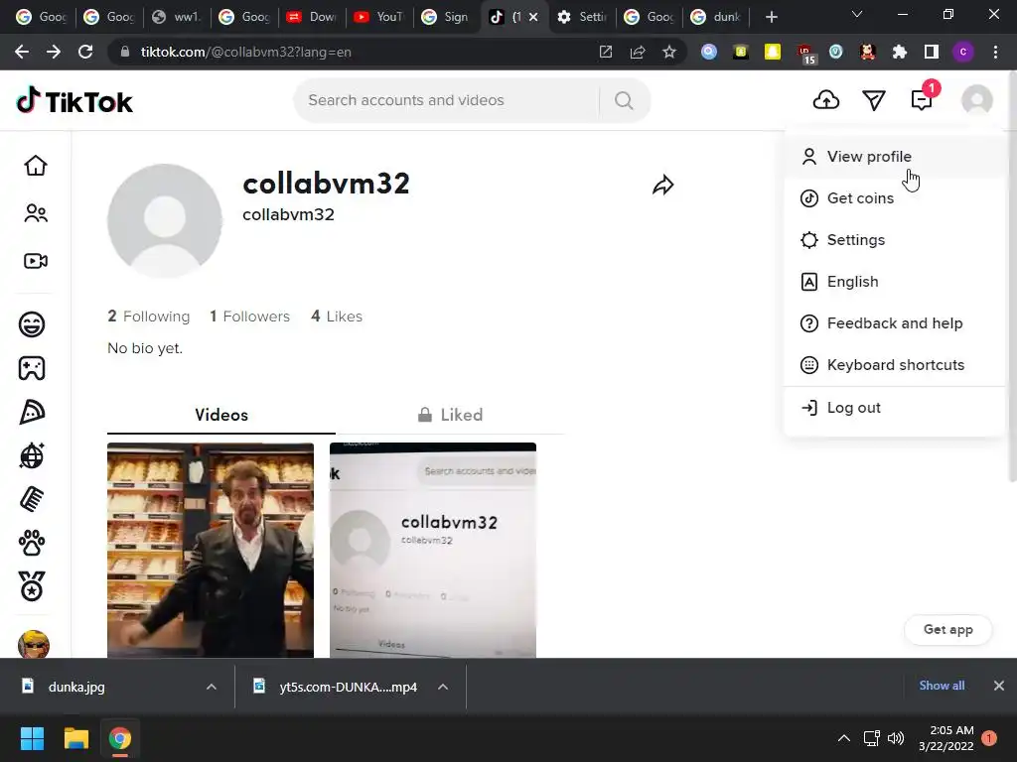
Task: Switch to the Settings browser tab
Action: pyautogui.click(x=582, y=17)
